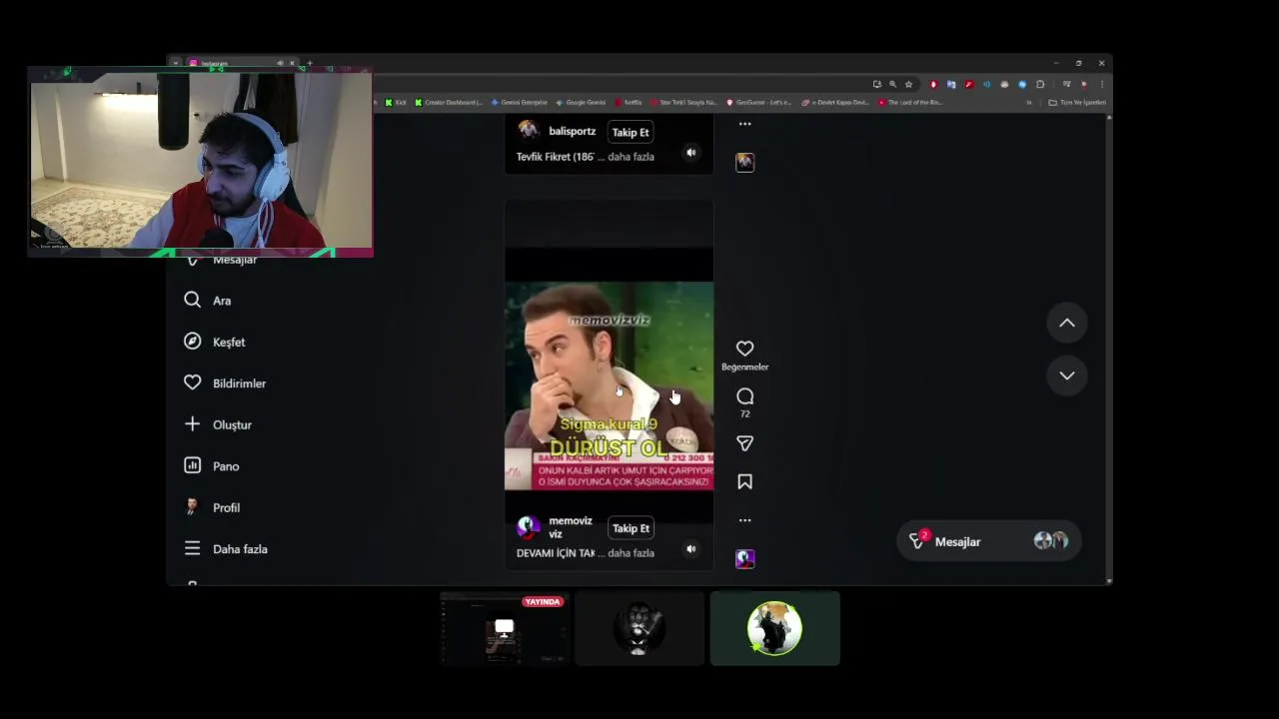Screen dimensions: 1279x719
Task: Expand memoviz caption with daha fazla
Action: click(631, 553)
